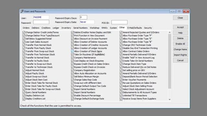Click the Password Expiry Date field
The height and width of the screenshot is (116, 207).
click(x=87, y=22)
